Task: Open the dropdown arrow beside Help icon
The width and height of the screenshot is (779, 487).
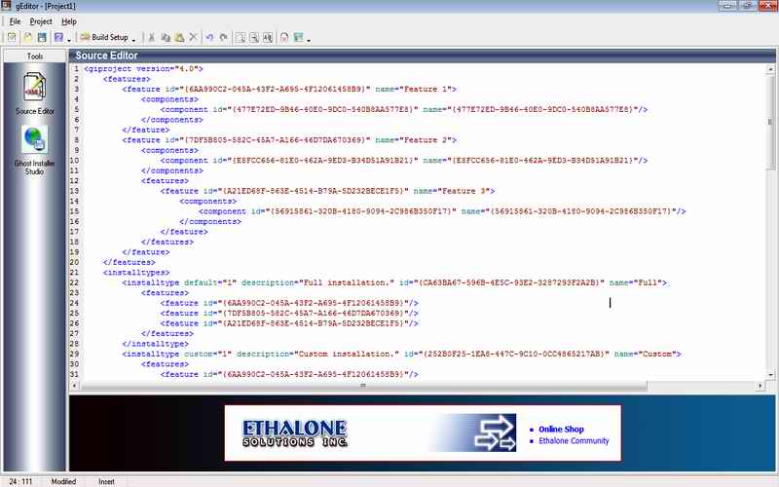Action: (70, 38)
